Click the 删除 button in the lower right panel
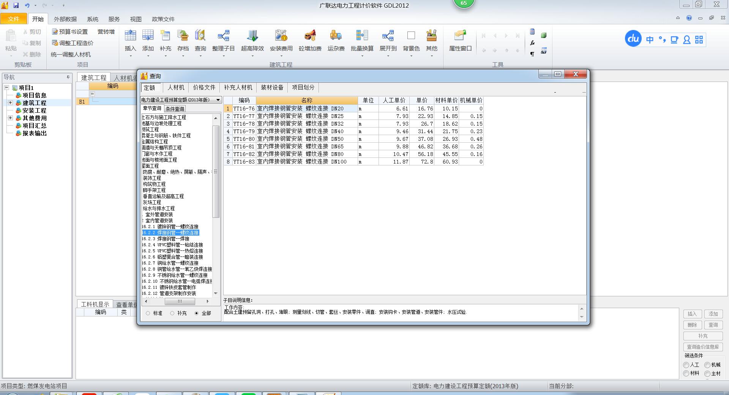Screen dimensions: 729x395 click(x=692, y=325)
